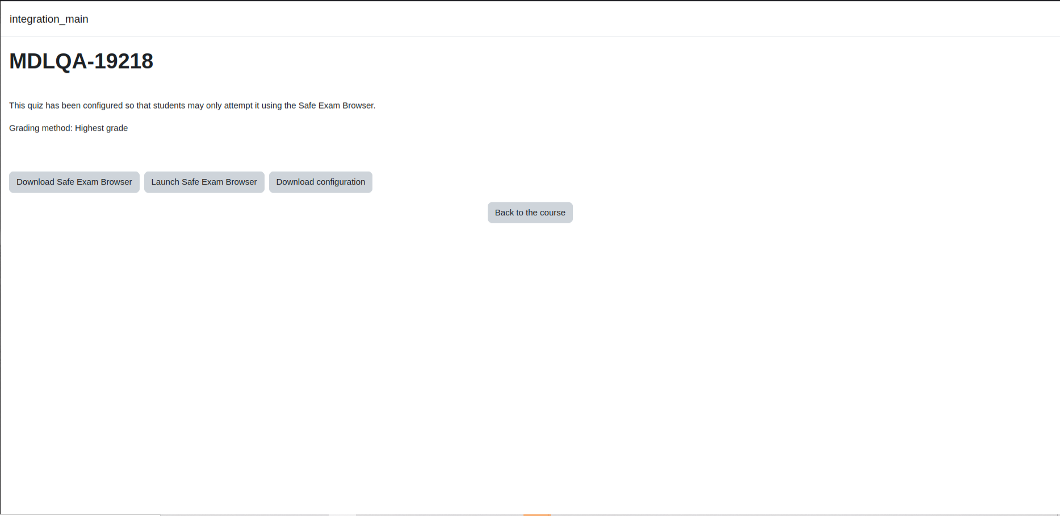Go back to the course

click(x=530, y=213)
